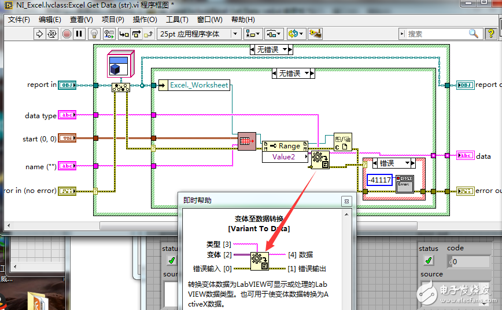Click the code numeric field showing 0
This screenshot has height=310, width=502.
tap(468, 261)
